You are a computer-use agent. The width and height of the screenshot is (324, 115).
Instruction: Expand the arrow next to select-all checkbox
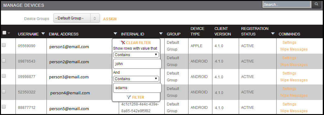click(x=9, y=33)
